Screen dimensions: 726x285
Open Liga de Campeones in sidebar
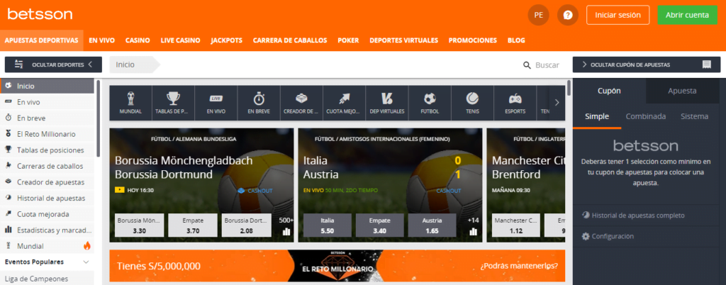click(46, 279)
